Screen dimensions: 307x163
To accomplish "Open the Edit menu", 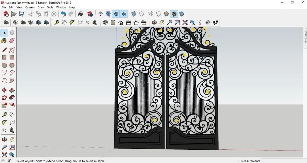I will [x=11, y=7].
